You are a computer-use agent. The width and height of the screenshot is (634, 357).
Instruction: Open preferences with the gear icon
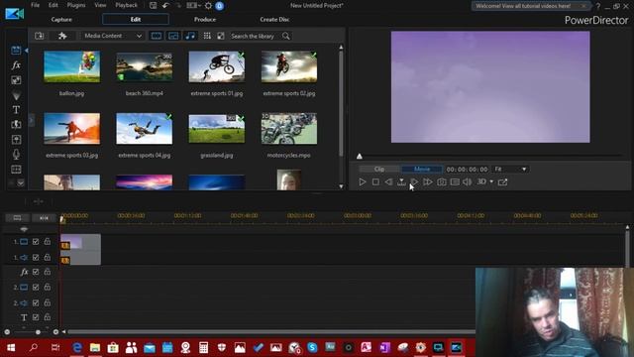(x=208, y=6)
